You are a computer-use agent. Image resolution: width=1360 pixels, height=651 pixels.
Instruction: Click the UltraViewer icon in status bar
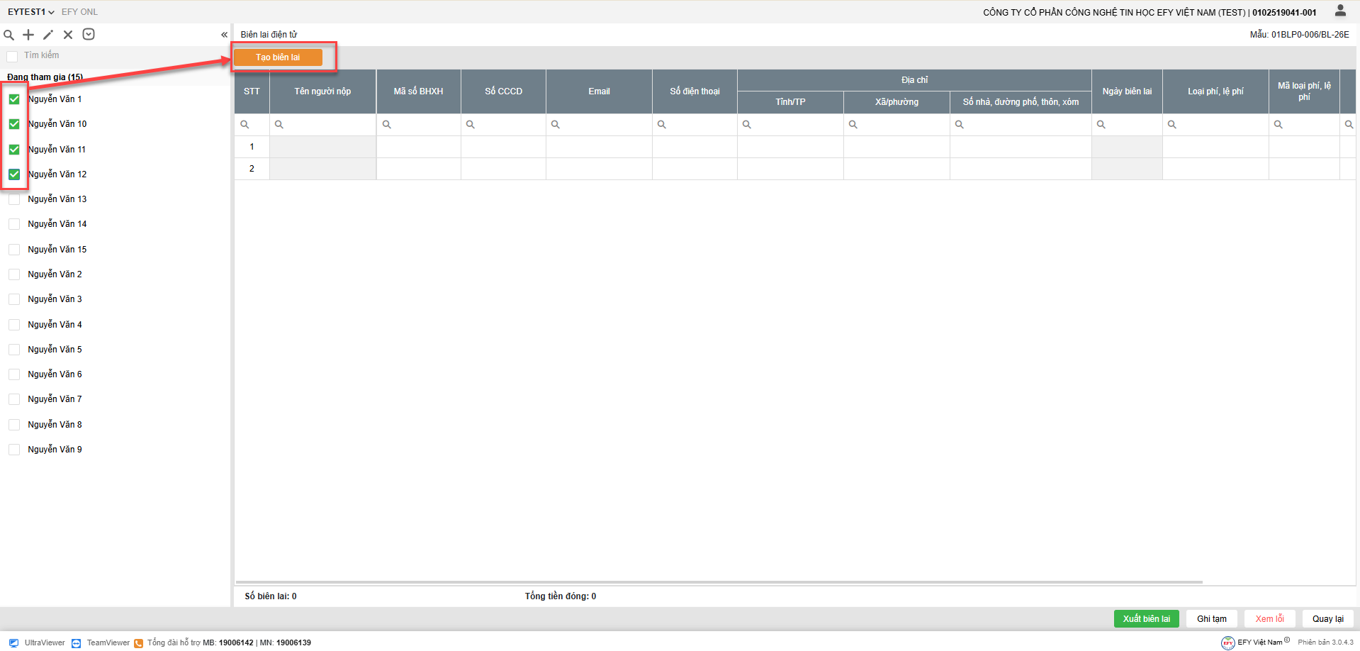tap(14, 643)
